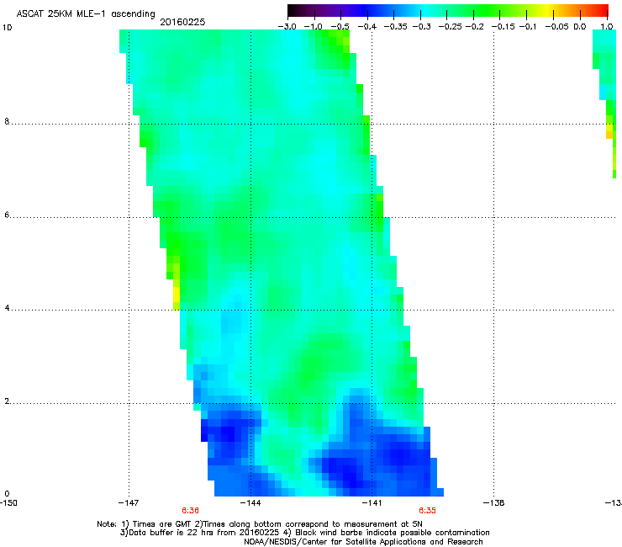Click the date label 20160225
The width and height of the screenshot is (622, 547).
coord(182,22)
